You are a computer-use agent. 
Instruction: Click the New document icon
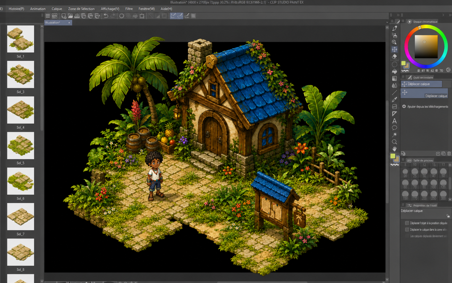coord(64,16)
